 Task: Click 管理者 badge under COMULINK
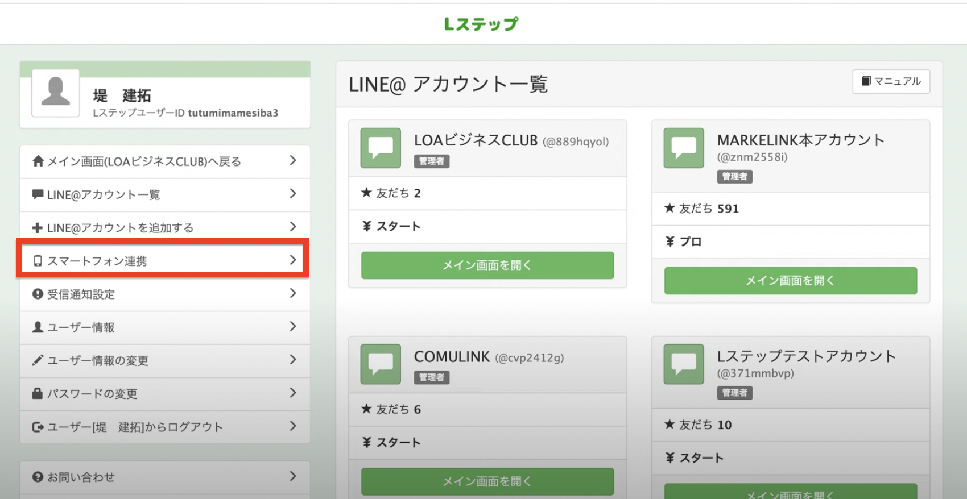tap(432, 377)
